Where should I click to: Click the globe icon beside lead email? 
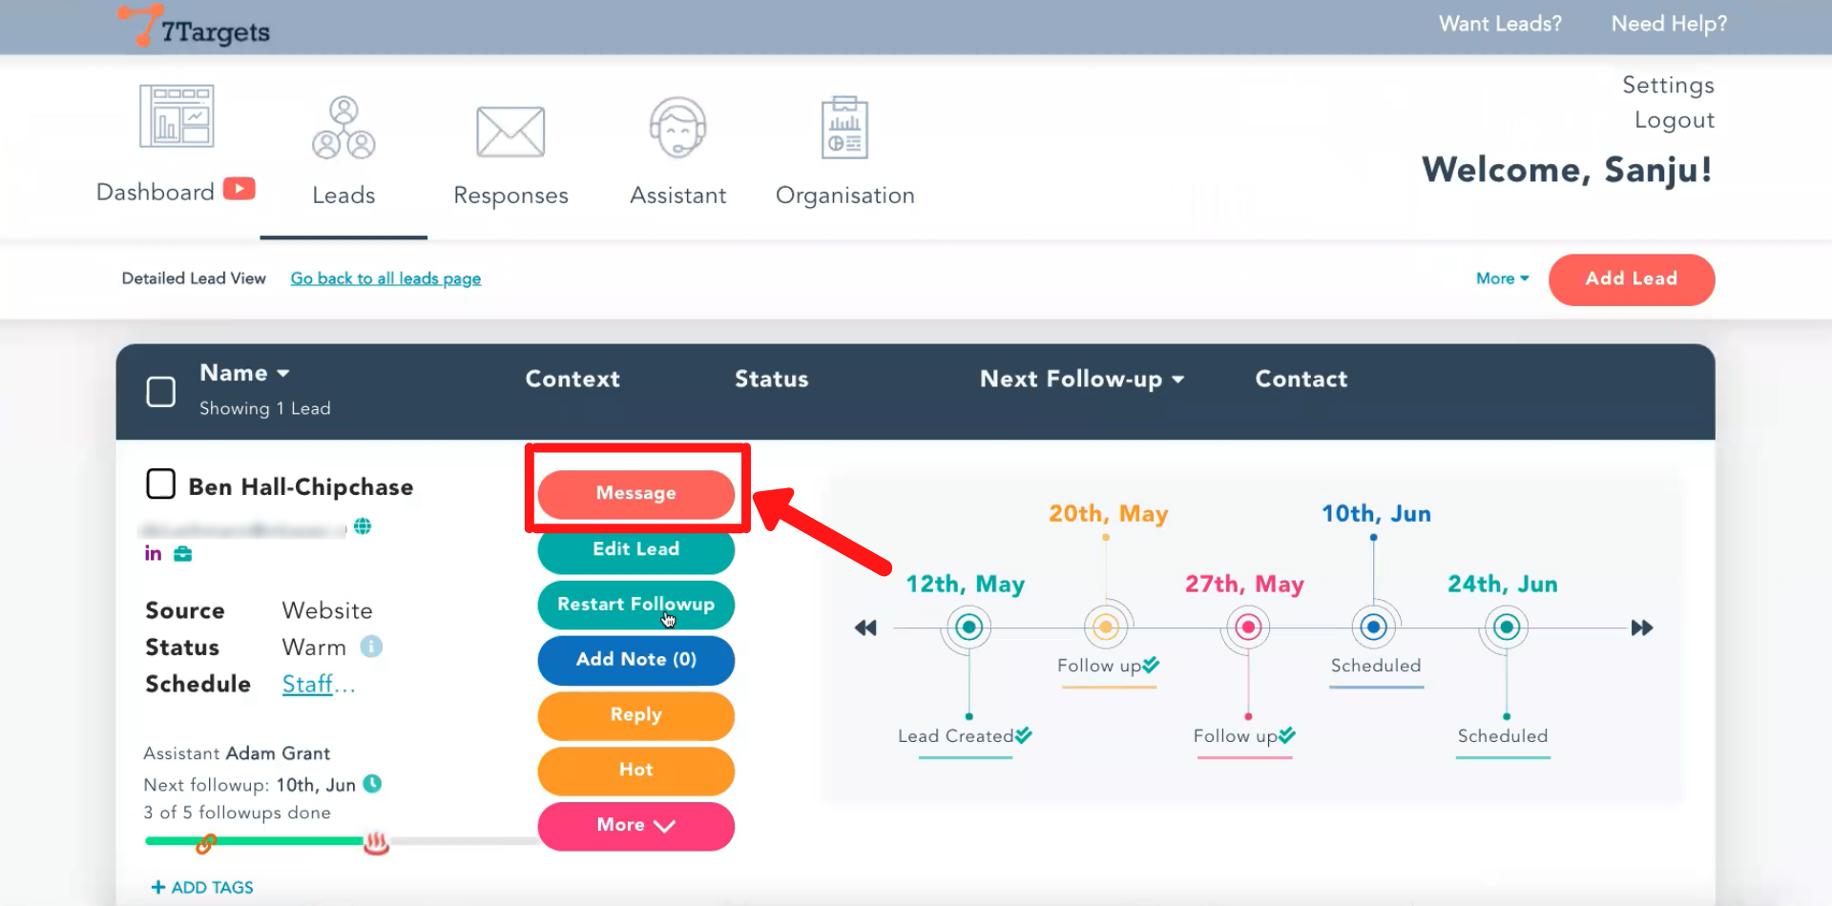[363, 526]
